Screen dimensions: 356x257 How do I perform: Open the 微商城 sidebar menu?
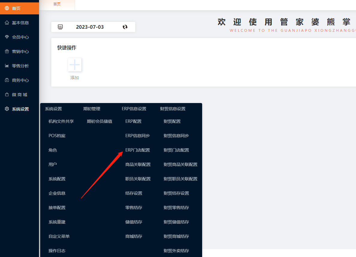tap(19, 95)
